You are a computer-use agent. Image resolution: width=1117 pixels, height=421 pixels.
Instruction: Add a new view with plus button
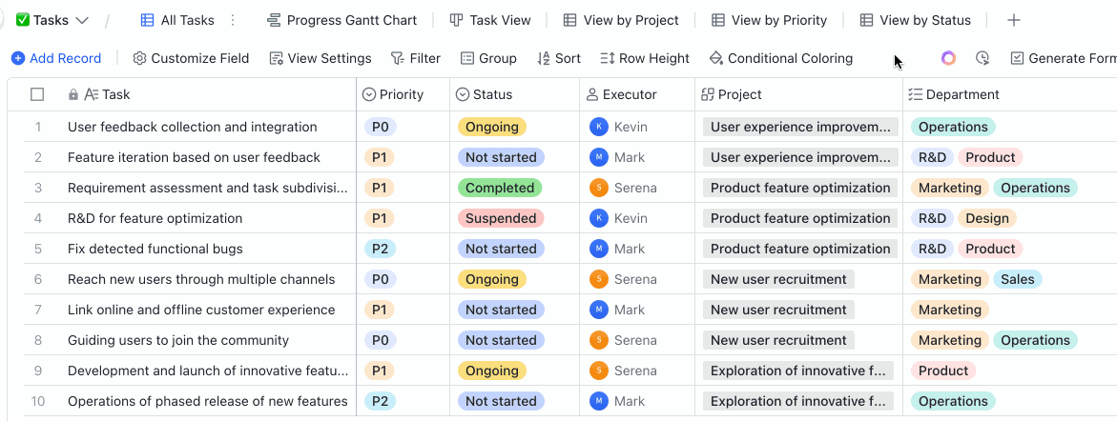coord(1014,20)
